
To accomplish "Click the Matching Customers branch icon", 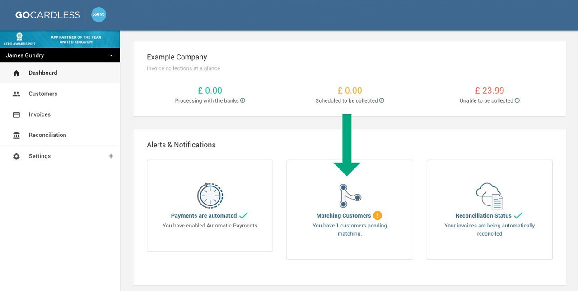I will (350, 196).
